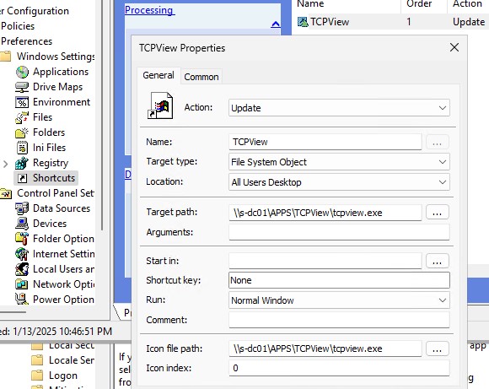Screen dimensions: 489x389
Task: Select the Devices preference icon
Action: 22,224
